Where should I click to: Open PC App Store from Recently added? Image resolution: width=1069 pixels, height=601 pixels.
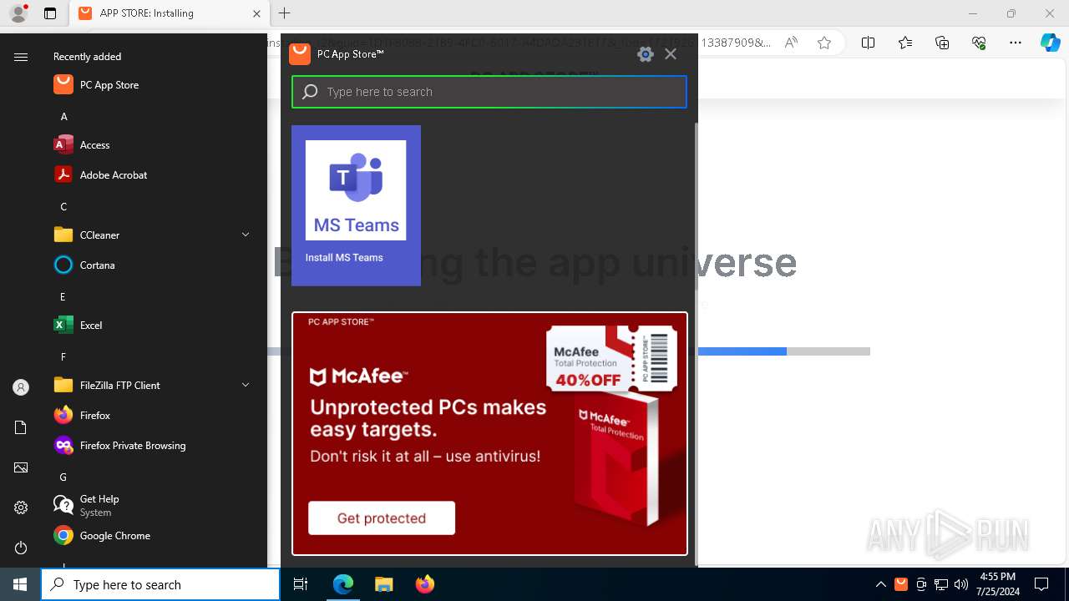coord(152,85)
